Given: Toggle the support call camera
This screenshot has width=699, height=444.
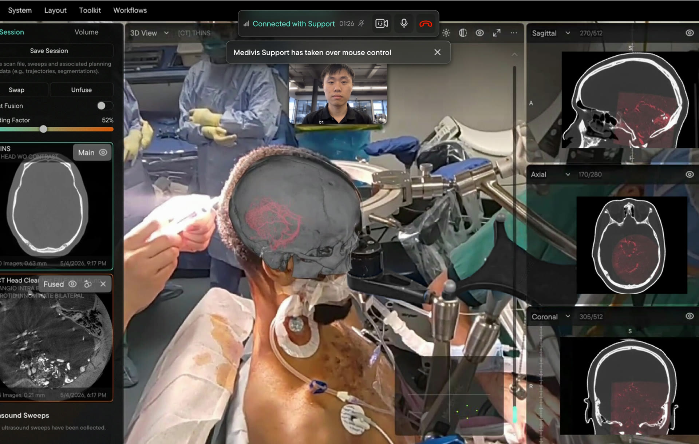Looking at the screenshot, I should click(x=382, y=24).
